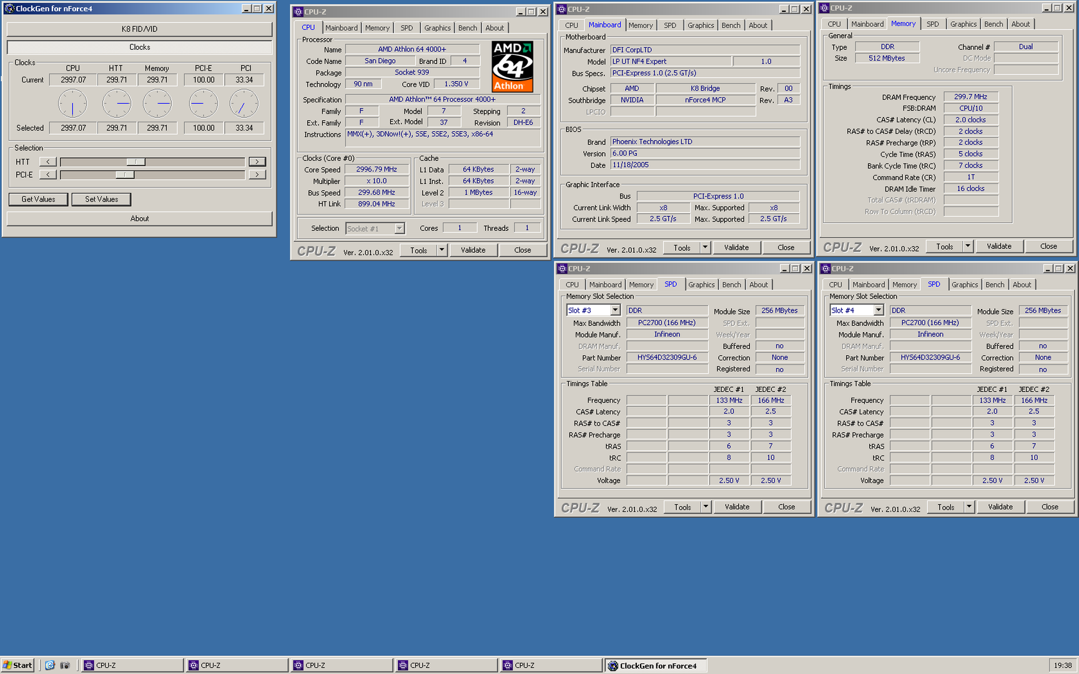This screenshot has height=674, width=1079.
Task: Click the CPU clock dial in ClockGen
Action: [x=72, y=104]
